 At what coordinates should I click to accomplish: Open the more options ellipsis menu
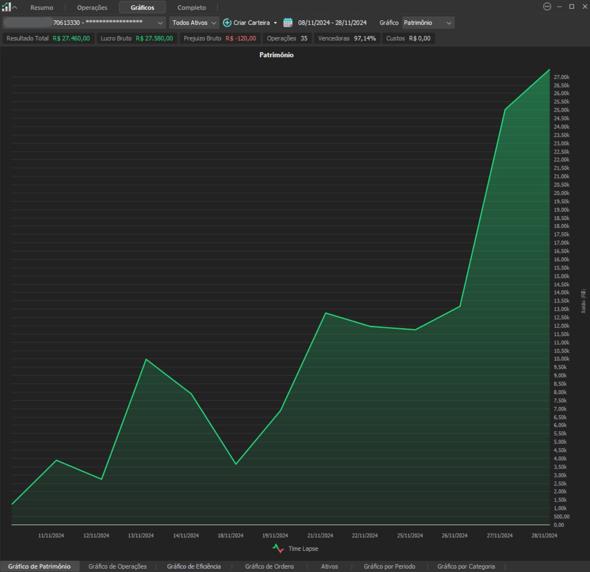pyautogui.click(x=547, y=7)
